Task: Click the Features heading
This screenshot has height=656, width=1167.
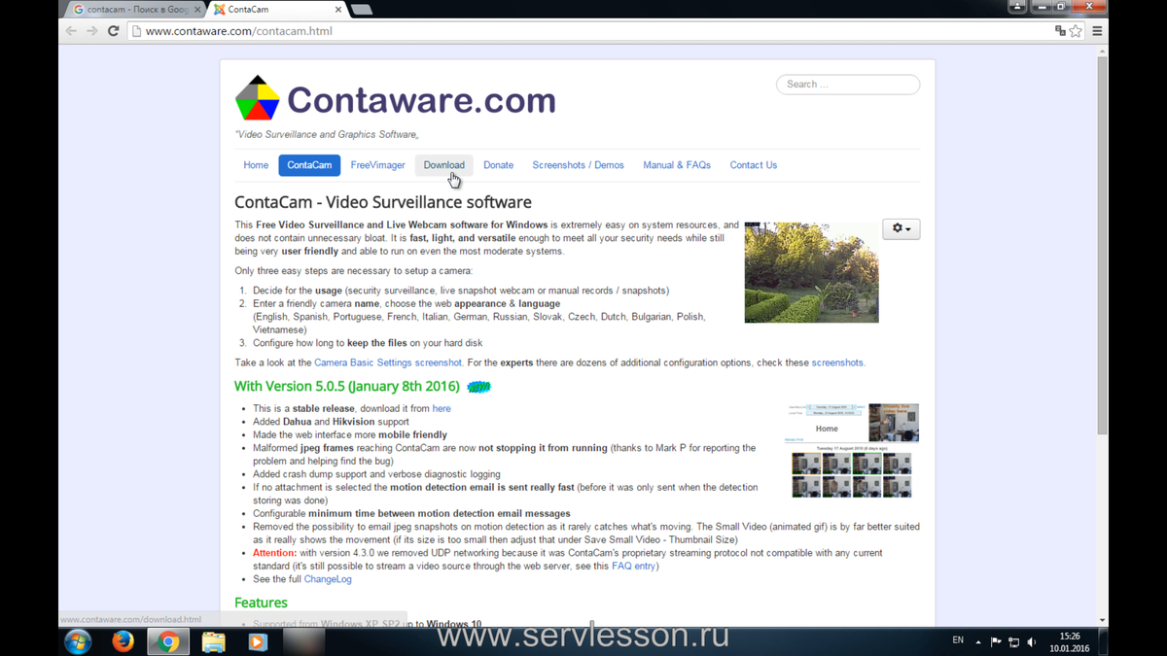Action: pos(261,603)
